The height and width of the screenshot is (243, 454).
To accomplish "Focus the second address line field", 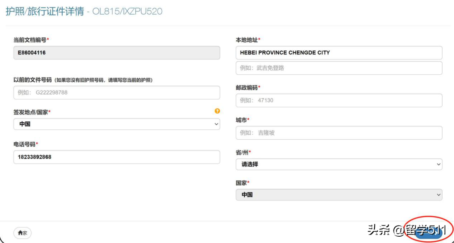I will pyautogui.click(x=339, y=68).
